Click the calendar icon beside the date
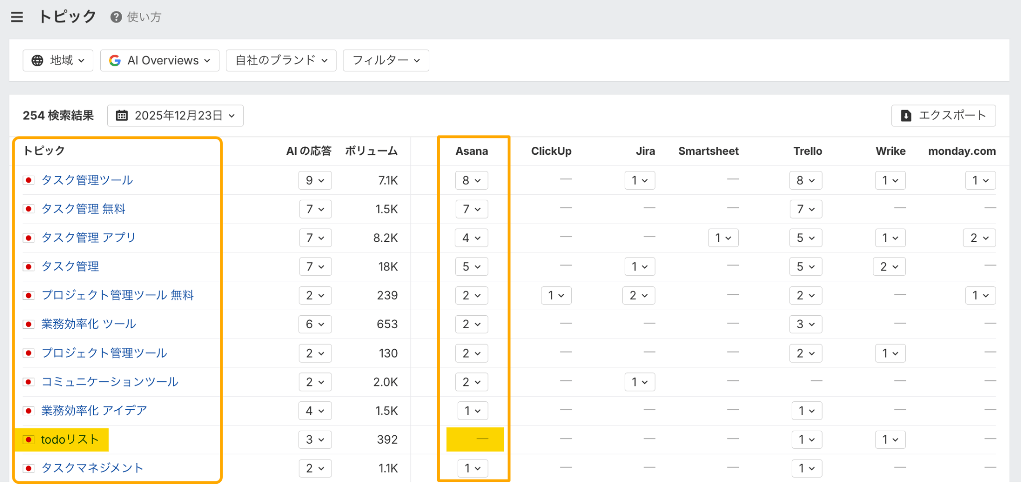The image size is (1021, 485). [122, 116]
